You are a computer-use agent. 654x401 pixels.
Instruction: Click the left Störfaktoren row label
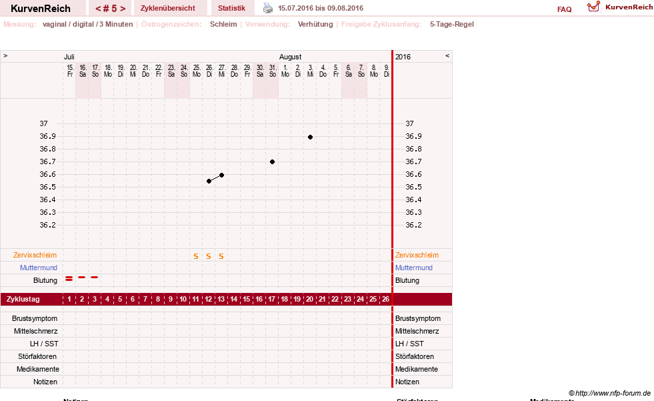pyautogui.click(x=37, y=356)
